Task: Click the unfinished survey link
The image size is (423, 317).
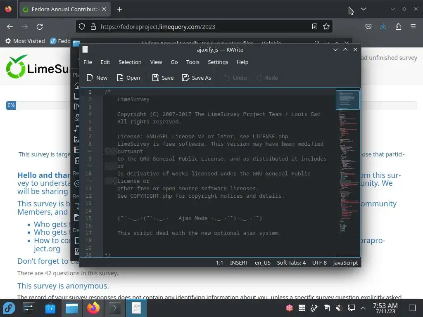Action: (x=389, y=58)
